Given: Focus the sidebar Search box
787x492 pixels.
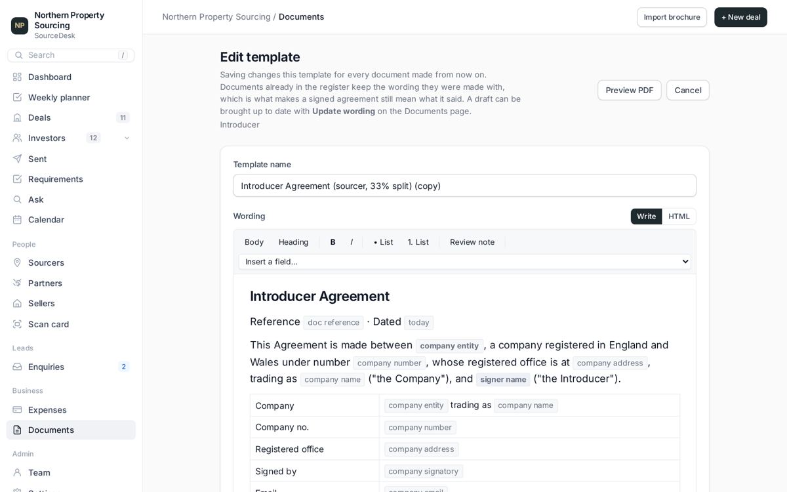Looking at the screenshot, I should click(71, 55).
